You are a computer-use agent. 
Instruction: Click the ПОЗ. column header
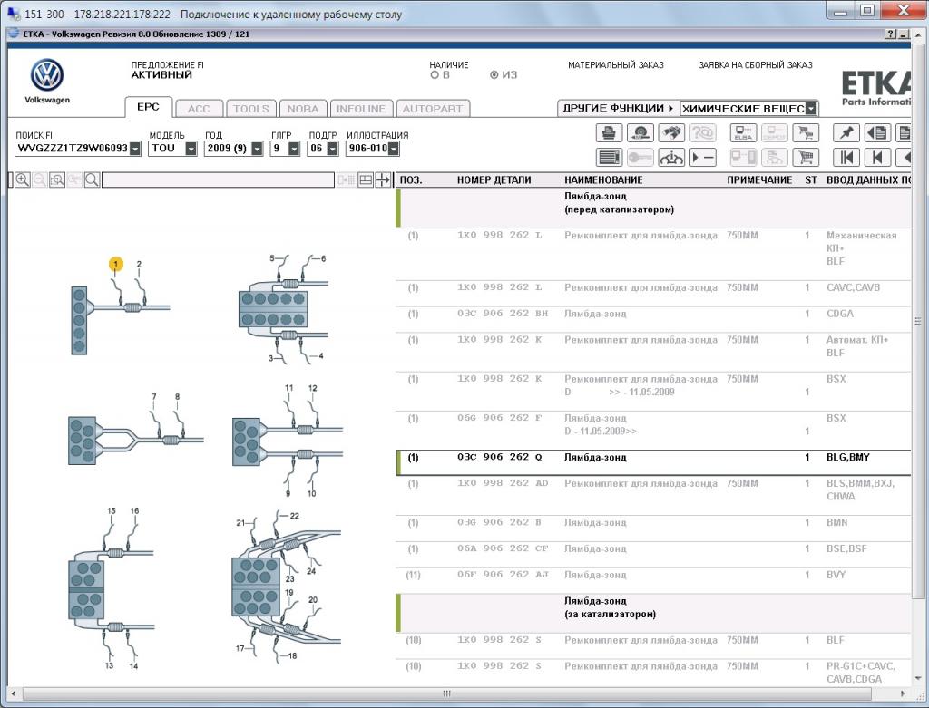click(x=411, y=180)
